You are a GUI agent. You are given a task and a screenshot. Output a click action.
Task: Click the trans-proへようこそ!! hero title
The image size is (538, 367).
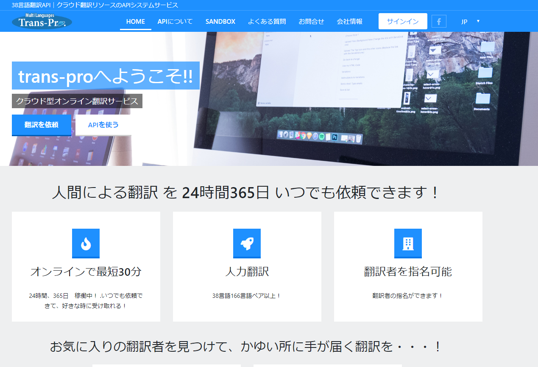point(106,76)
